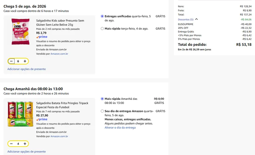Click the Belive Presunto snack product image
The height and width of the screenshot is (155, 255).
21,31
